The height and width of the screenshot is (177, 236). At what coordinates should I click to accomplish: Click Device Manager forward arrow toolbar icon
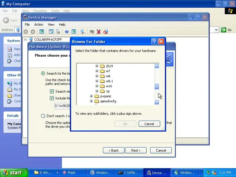33,32
